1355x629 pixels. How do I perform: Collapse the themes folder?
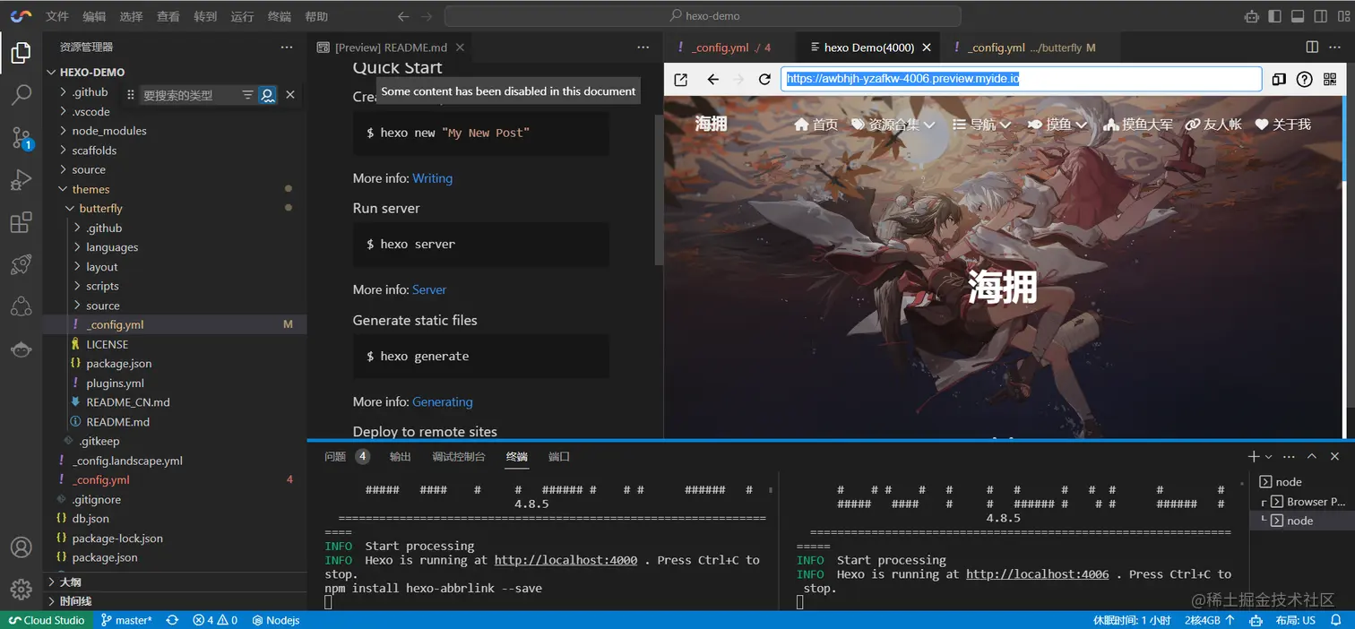click(91, 189)
